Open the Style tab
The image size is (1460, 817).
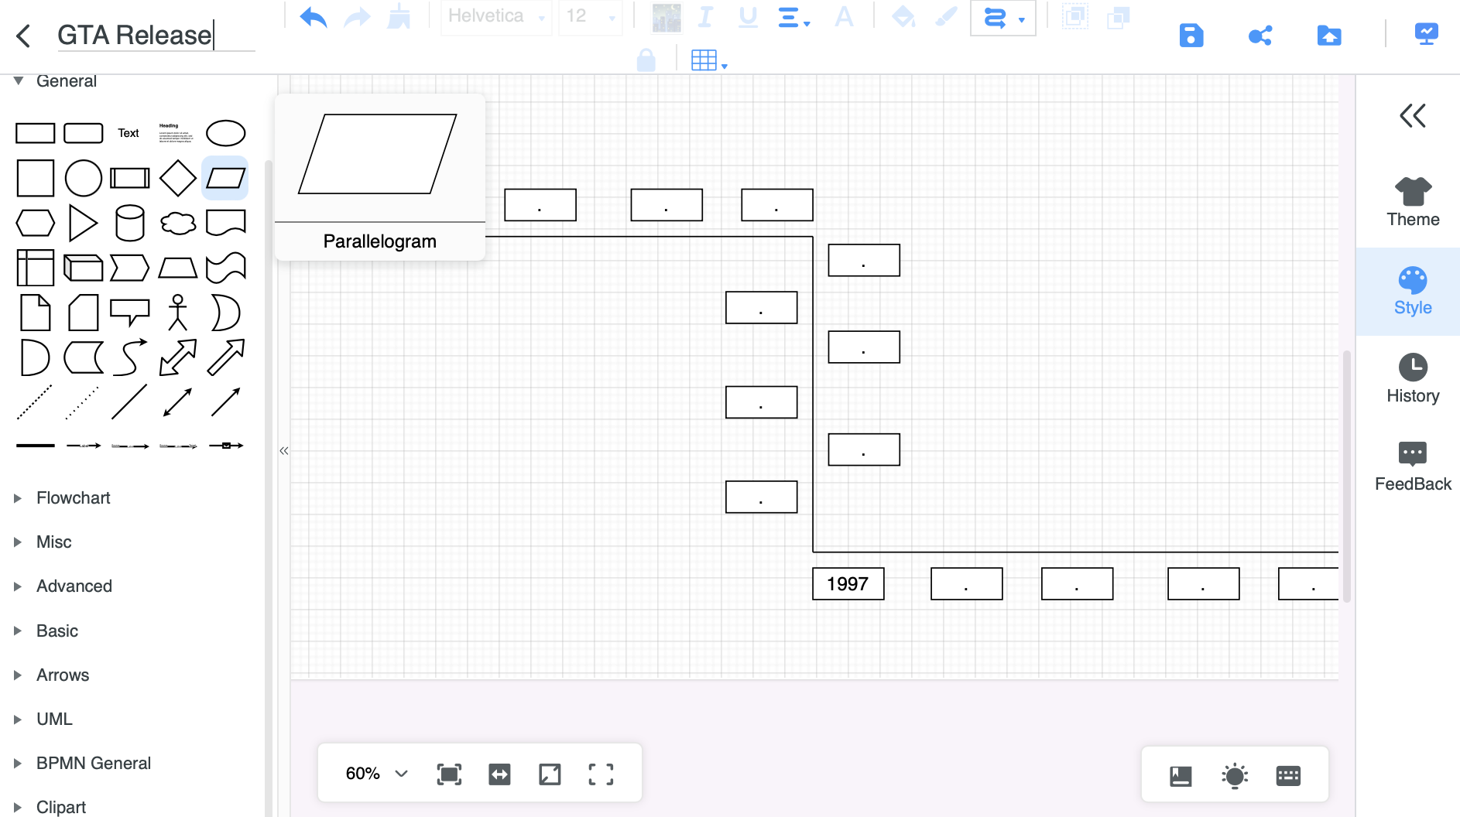point(1413,292)
